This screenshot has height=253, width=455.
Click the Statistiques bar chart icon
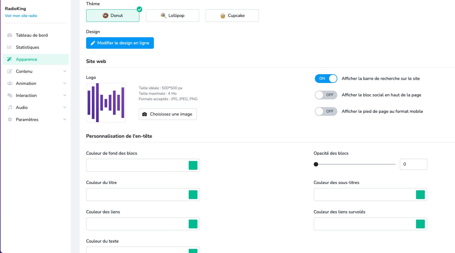[x=10, y=47]
